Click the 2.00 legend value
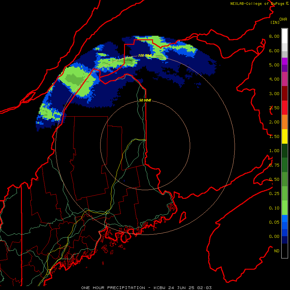The height and width of the screenshot is (290, 290). (x=274, y=122)
